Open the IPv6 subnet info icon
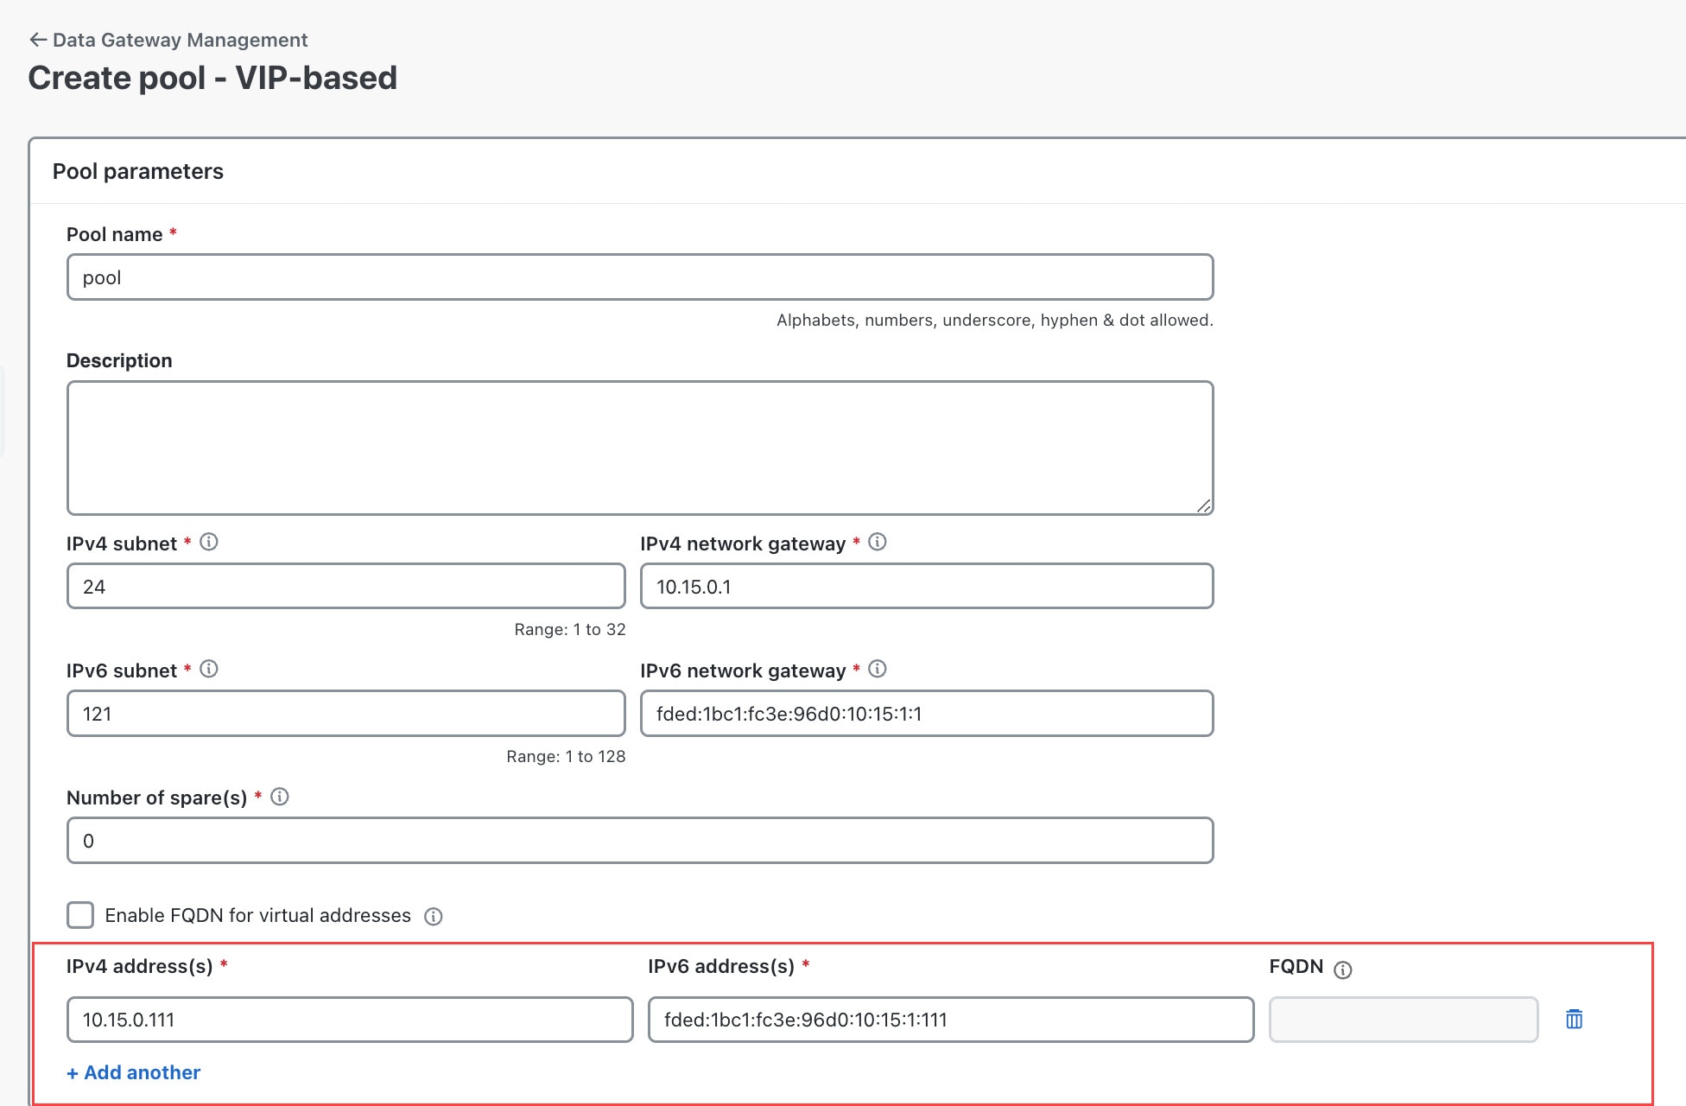The height and width of the screenshot is (1106, 1686). (x=209, y=669)
